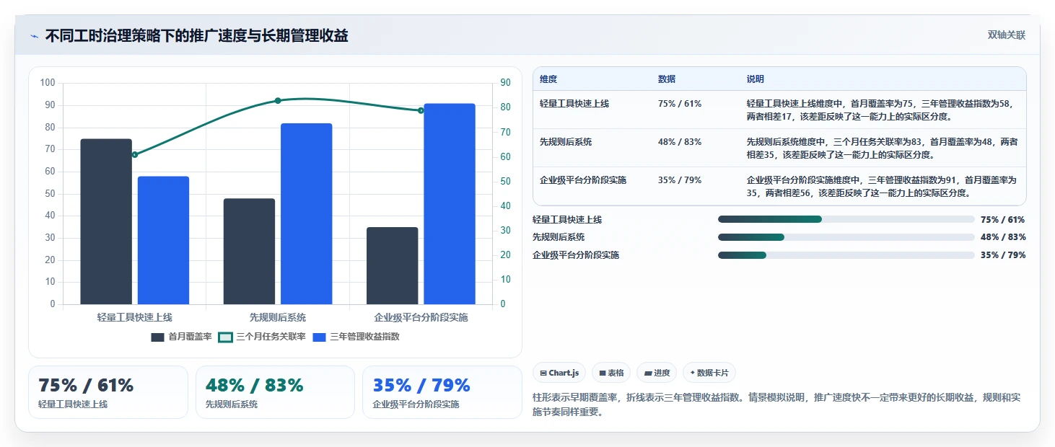Click the footnote starting with 柱形表示早期覆盖率
1055x447 pixels.
(776, 404)
